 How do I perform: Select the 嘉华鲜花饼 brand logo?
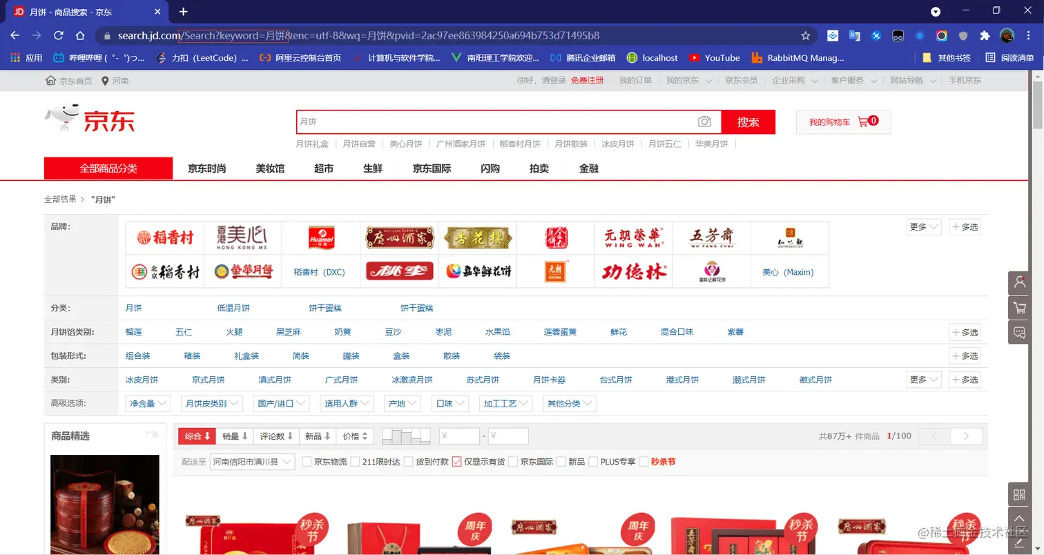click(x=477, y=271)
